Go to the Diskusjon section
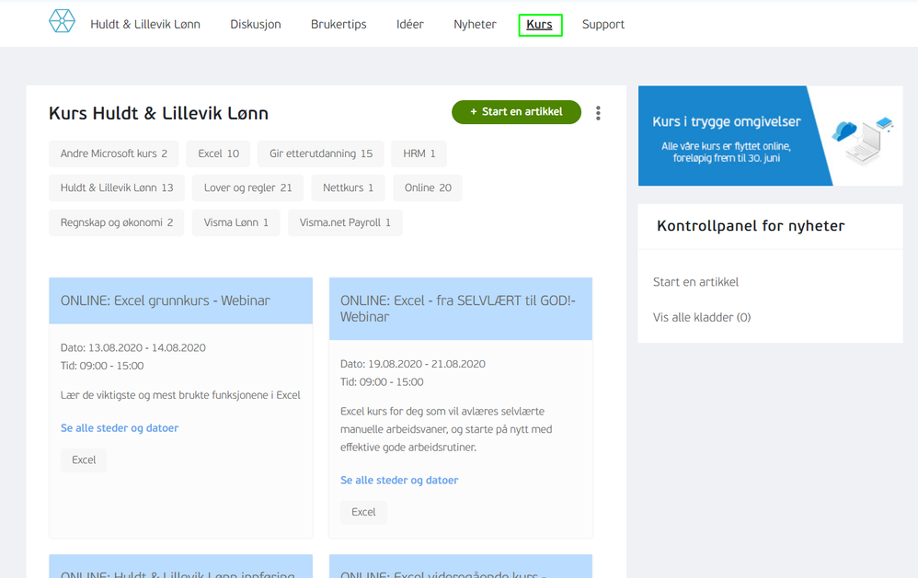 [x=256, y=24]
